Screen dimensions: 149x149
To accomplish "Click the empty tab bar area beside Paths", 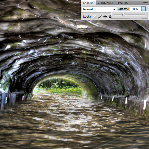I will pyautogui.click(x=136, y=3).
